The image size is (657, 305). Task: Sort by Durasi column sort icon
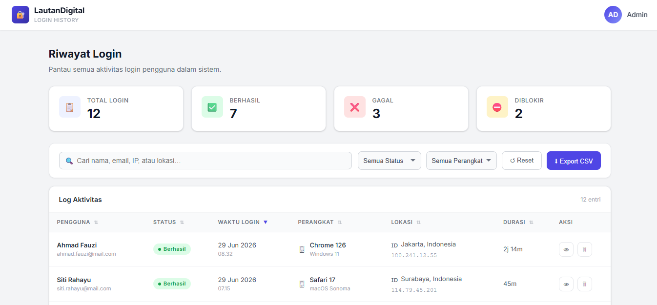point(531,222)
